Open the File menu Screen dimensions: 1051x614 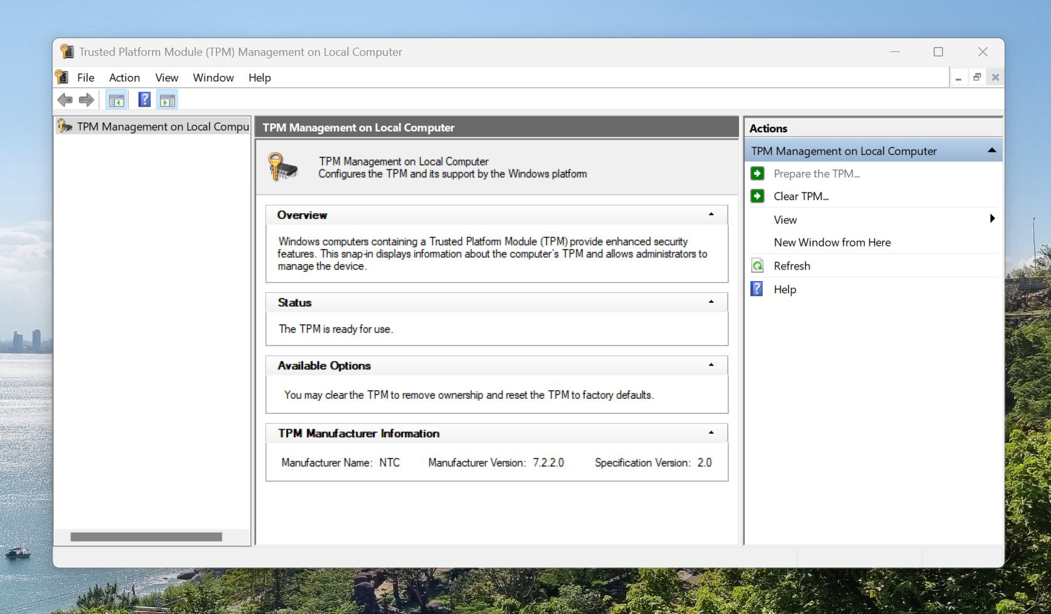tap(86, 78)
